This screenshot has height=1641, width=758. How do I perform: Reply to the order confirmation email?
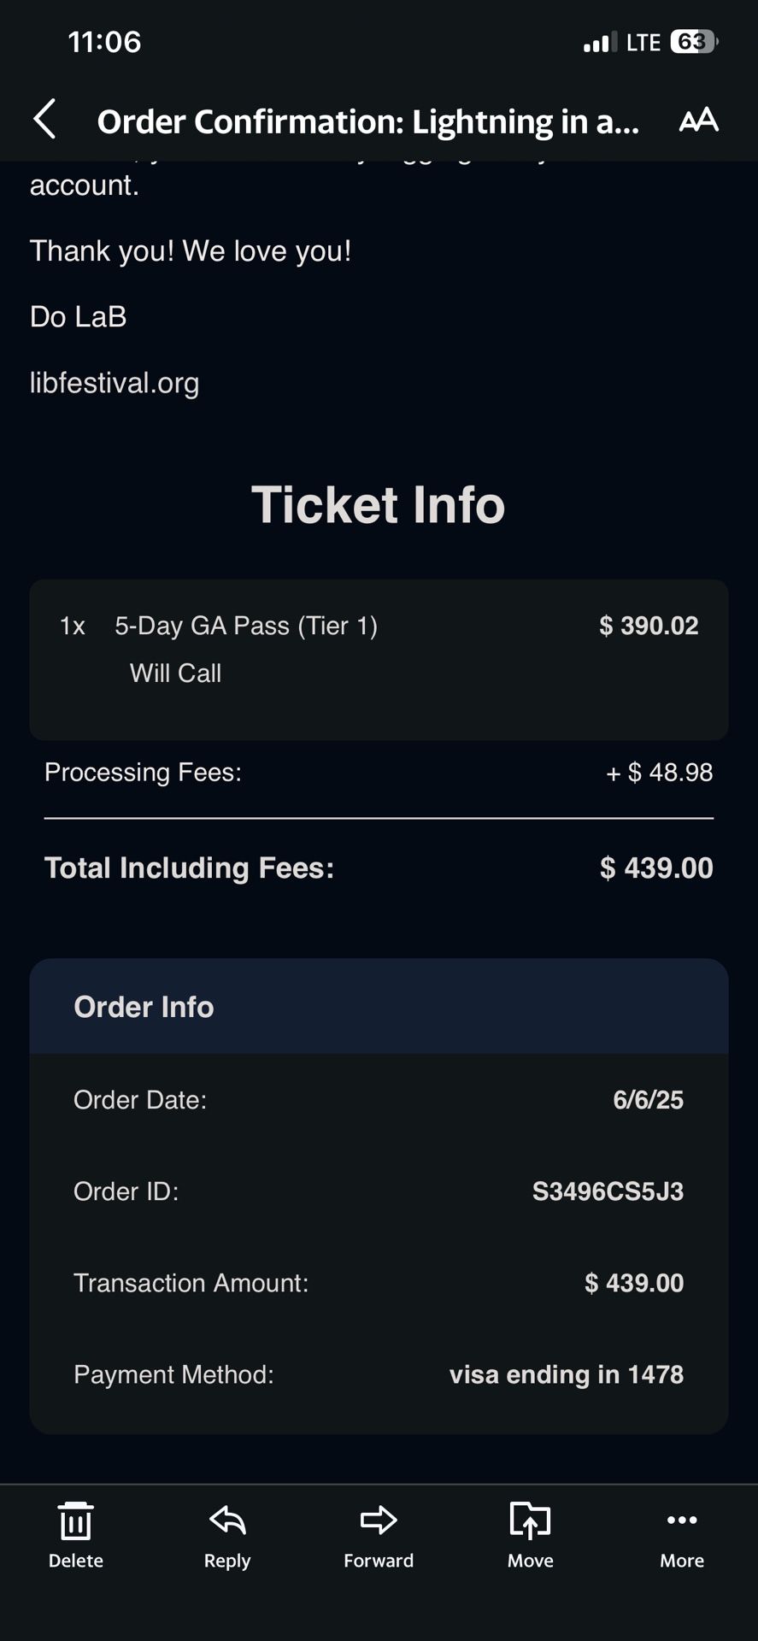pos(226,1534)
